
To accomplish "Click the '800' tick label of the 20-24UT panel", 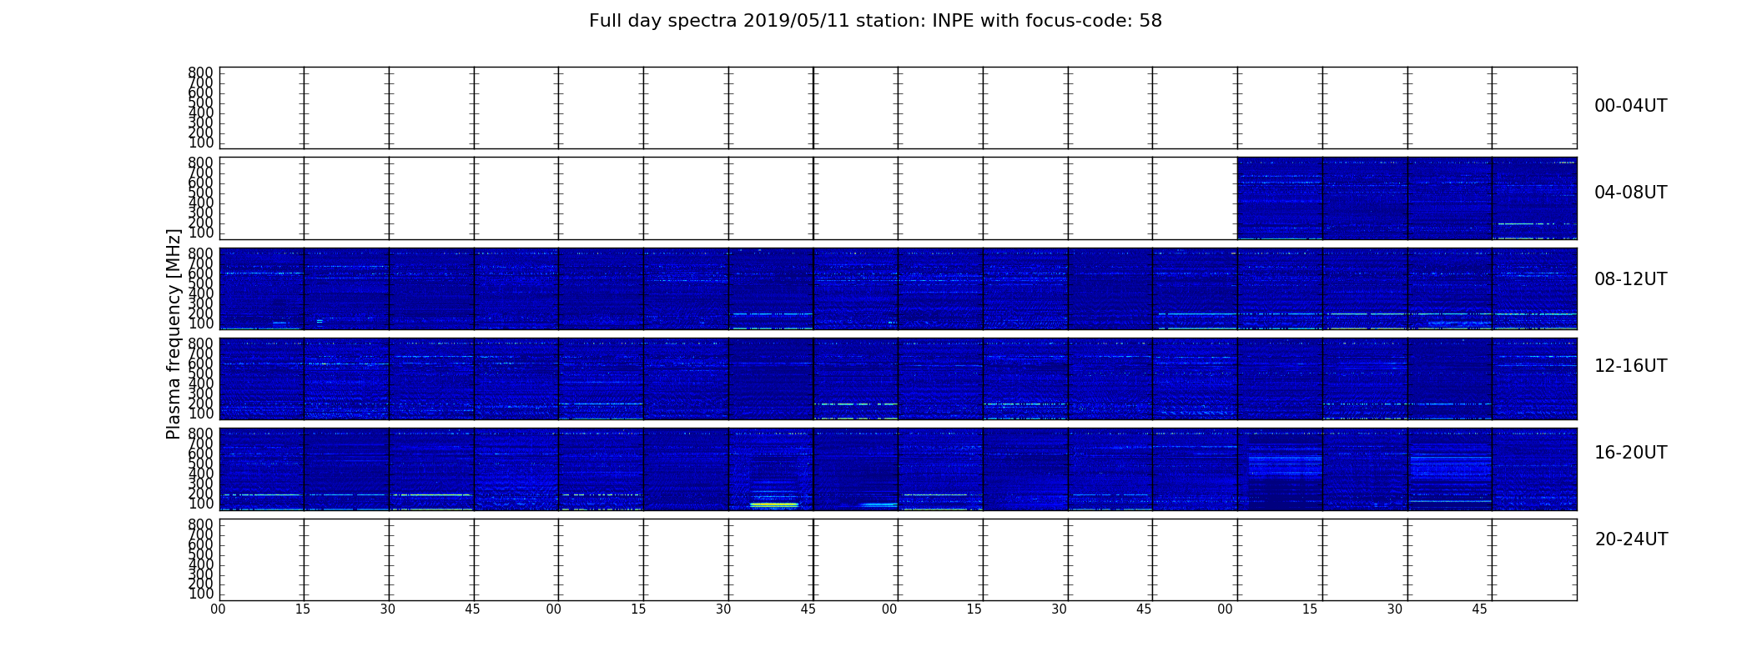I will (x=201, y=524).
